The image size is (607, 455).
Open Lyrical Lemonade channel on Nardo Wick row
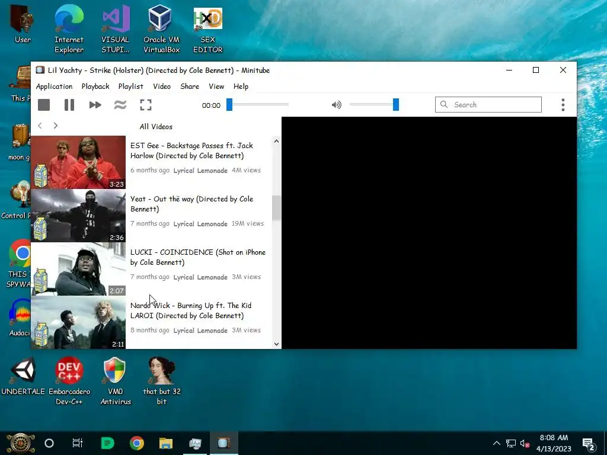pos(200,331)
